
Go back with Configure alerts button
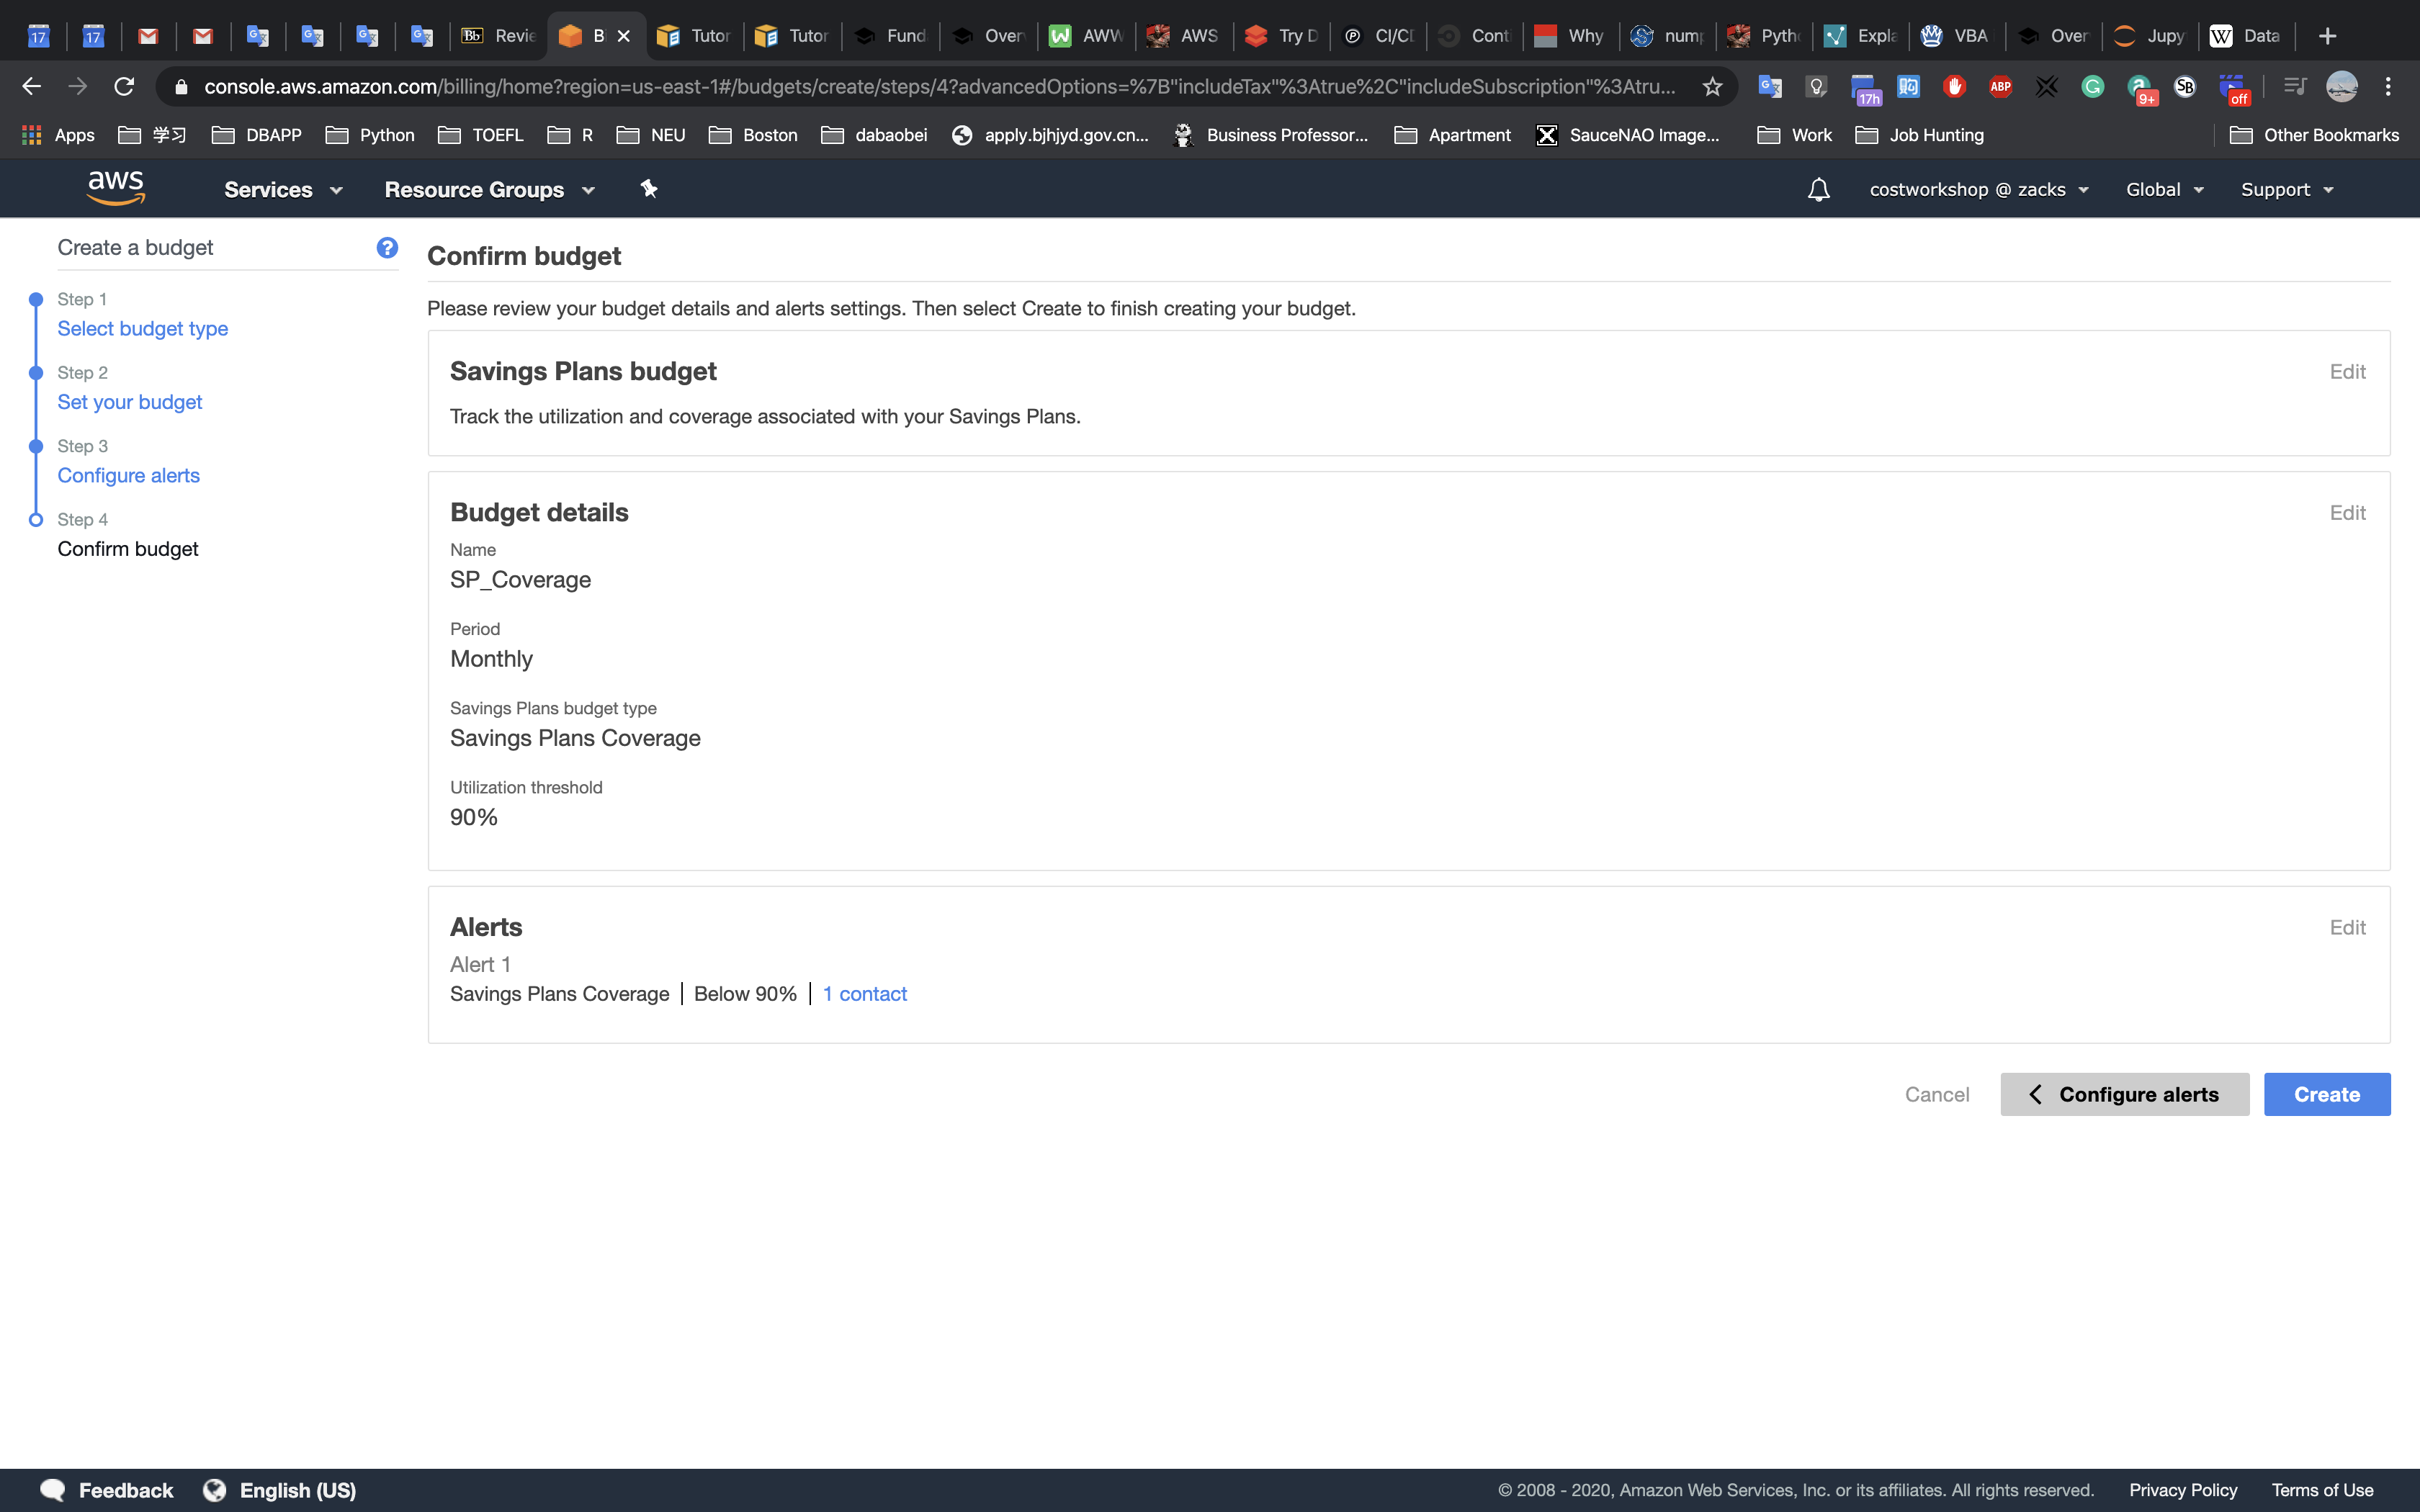coord(2124,1094)
